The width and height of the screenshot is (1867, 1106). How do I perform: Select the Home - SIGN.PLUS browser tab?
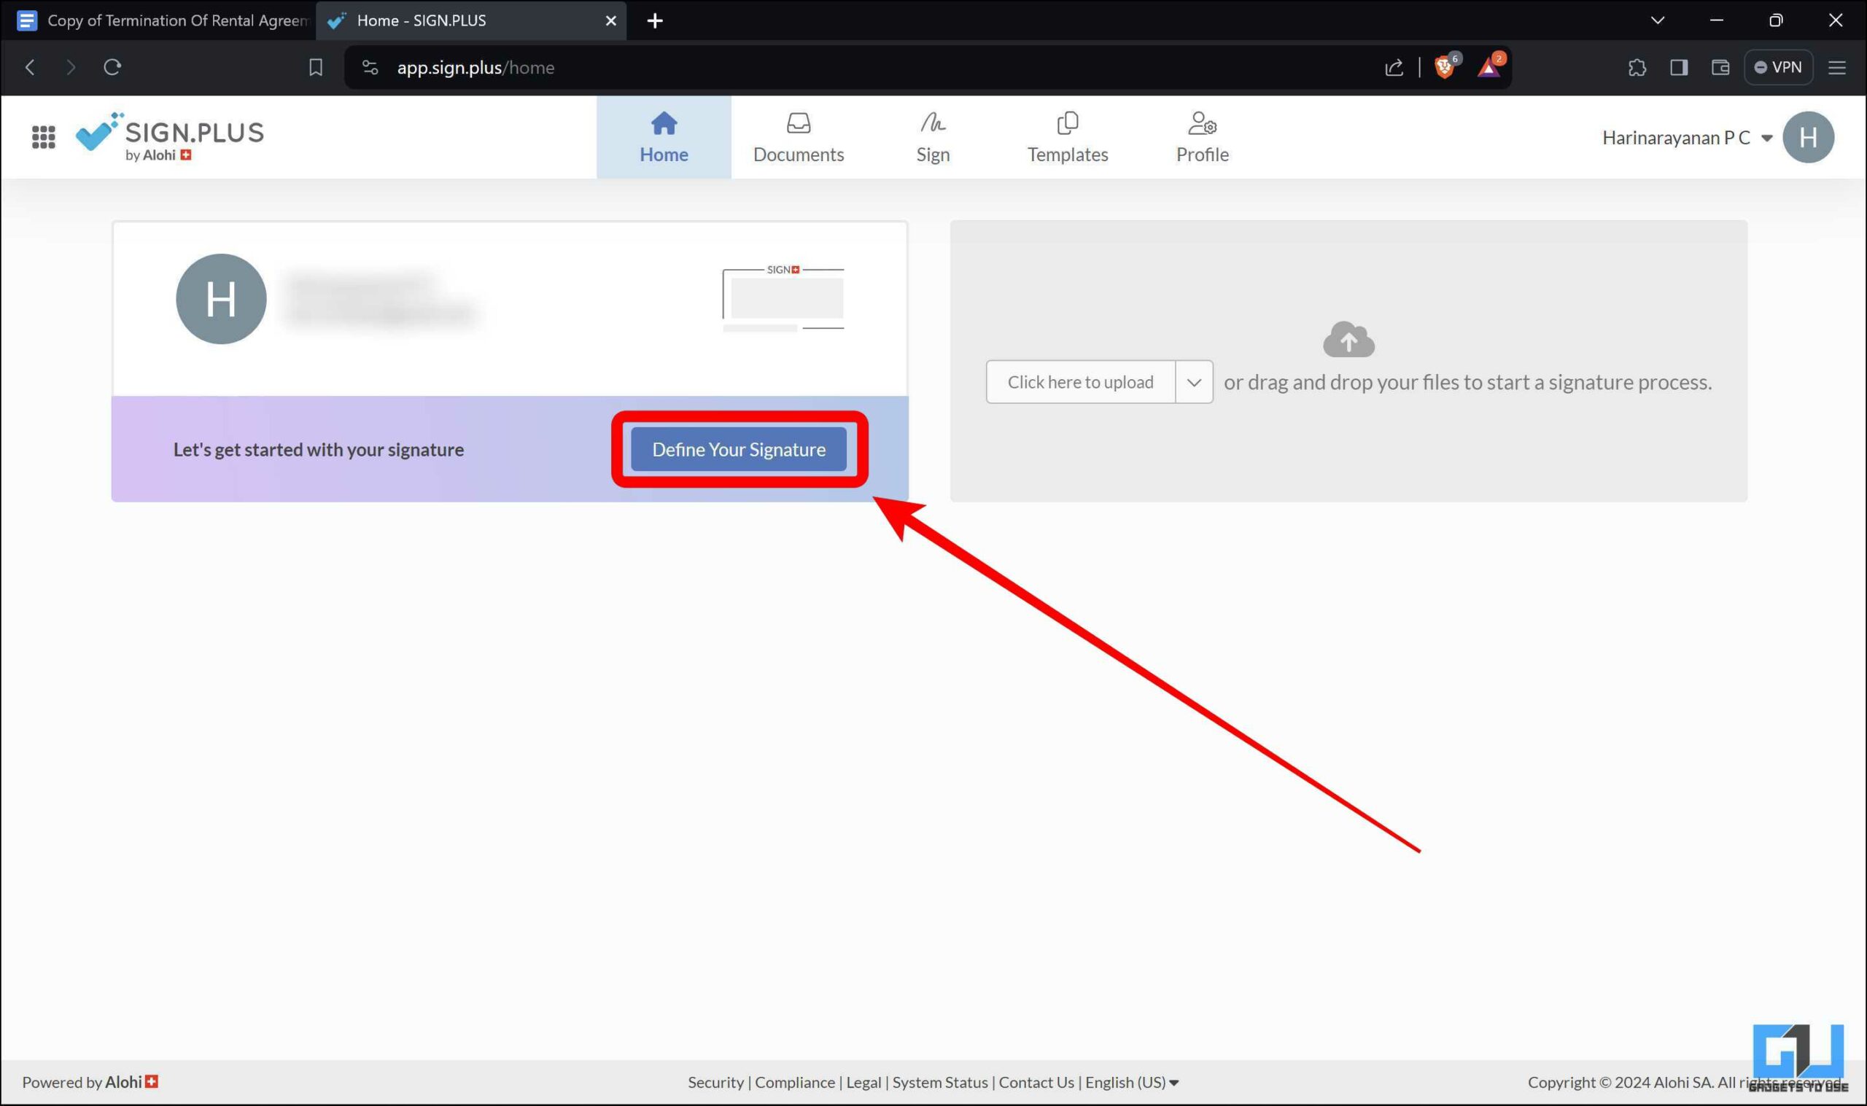click(x=471, y=21)
